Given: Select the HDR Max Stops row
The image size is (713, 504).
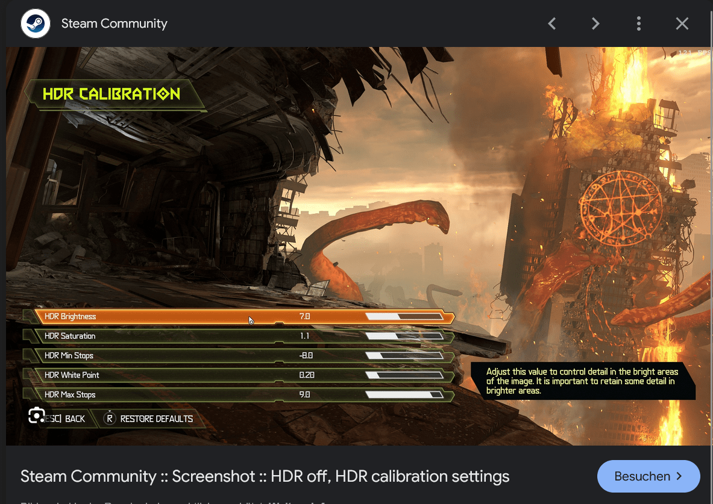Looking at the screenshot, I should (x=239, y=394).
